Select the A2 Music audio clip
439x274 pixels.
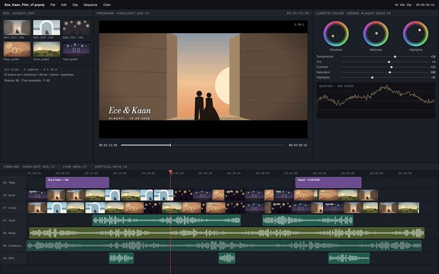(227, 233)
